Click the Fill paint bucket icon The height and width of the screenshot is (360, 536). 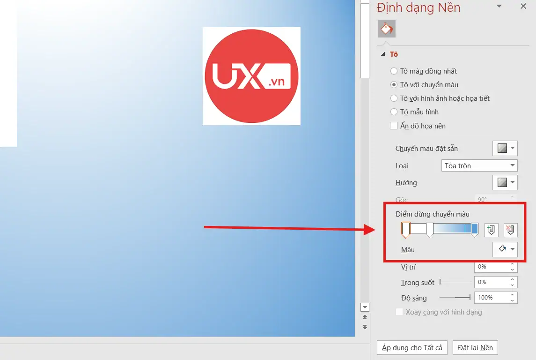click(x=386, y=29)
